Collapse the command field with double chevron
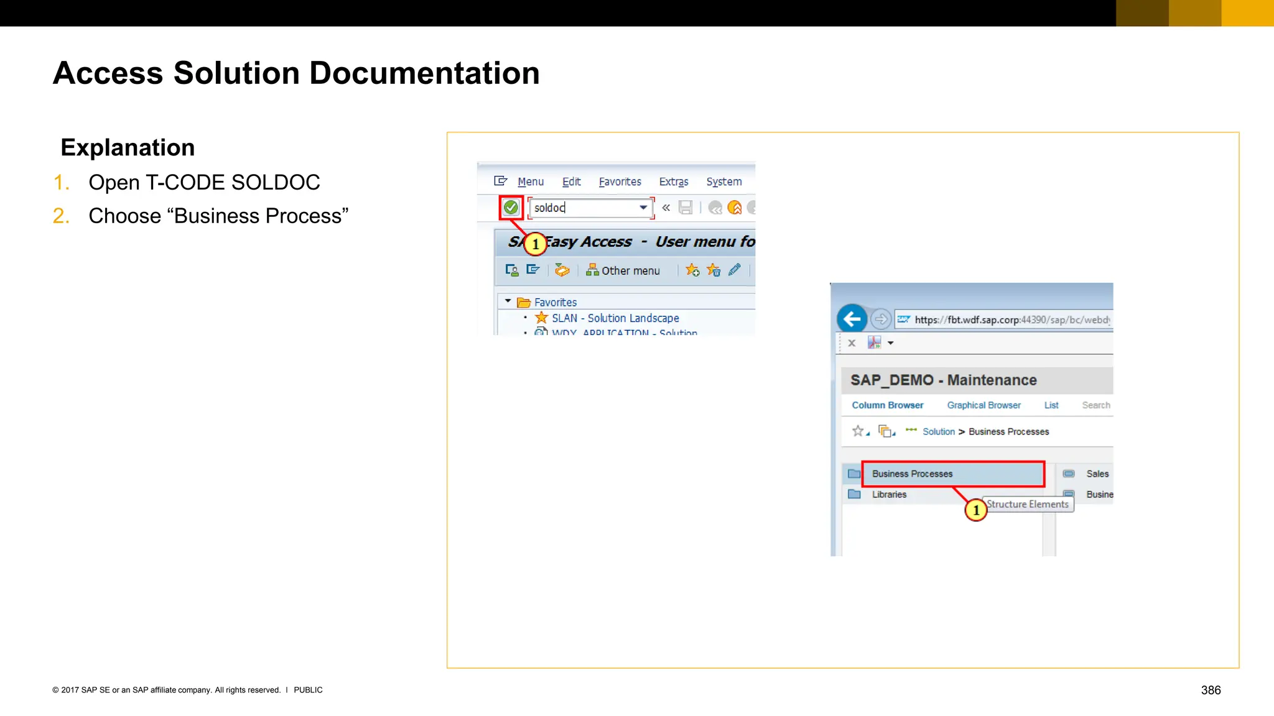The height and width of the screenshot is (716, 1274). (x=666, y=208)
